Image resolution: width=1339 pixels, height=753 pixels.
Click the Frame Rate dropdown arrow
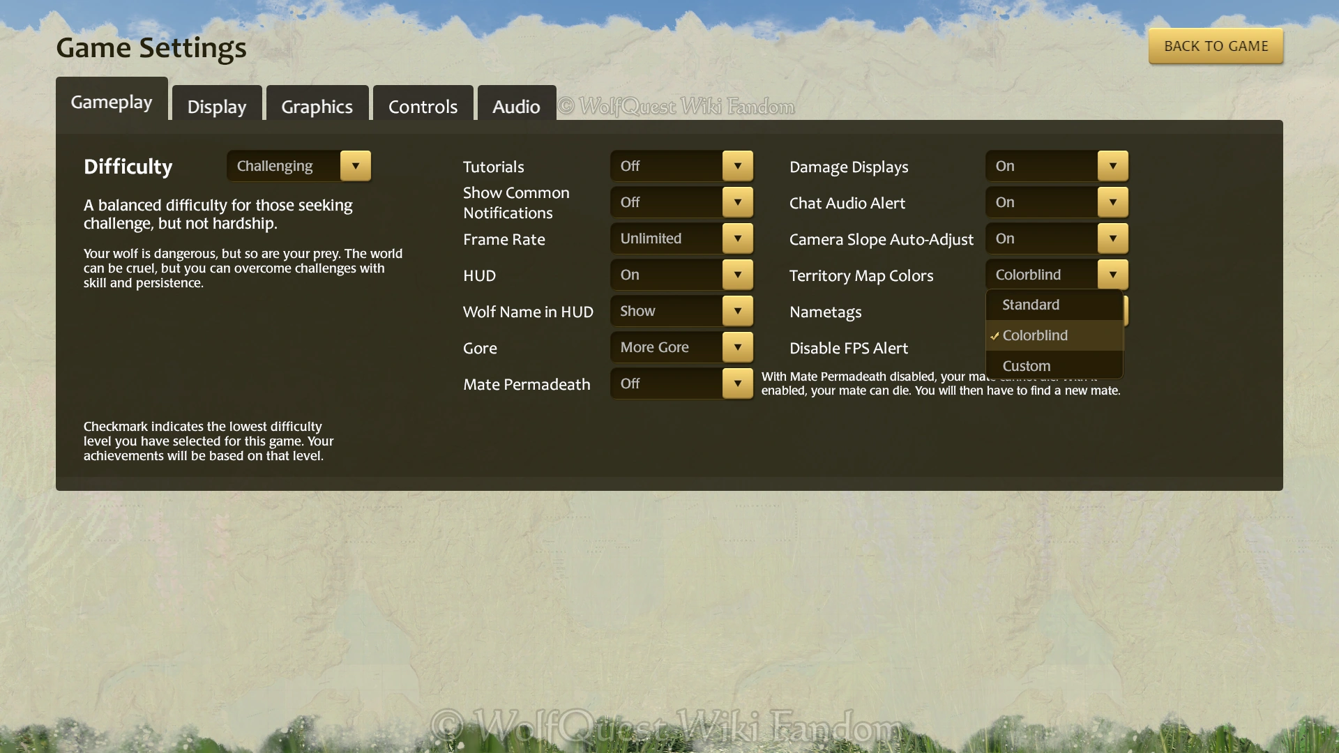click(x=737, y=238)
